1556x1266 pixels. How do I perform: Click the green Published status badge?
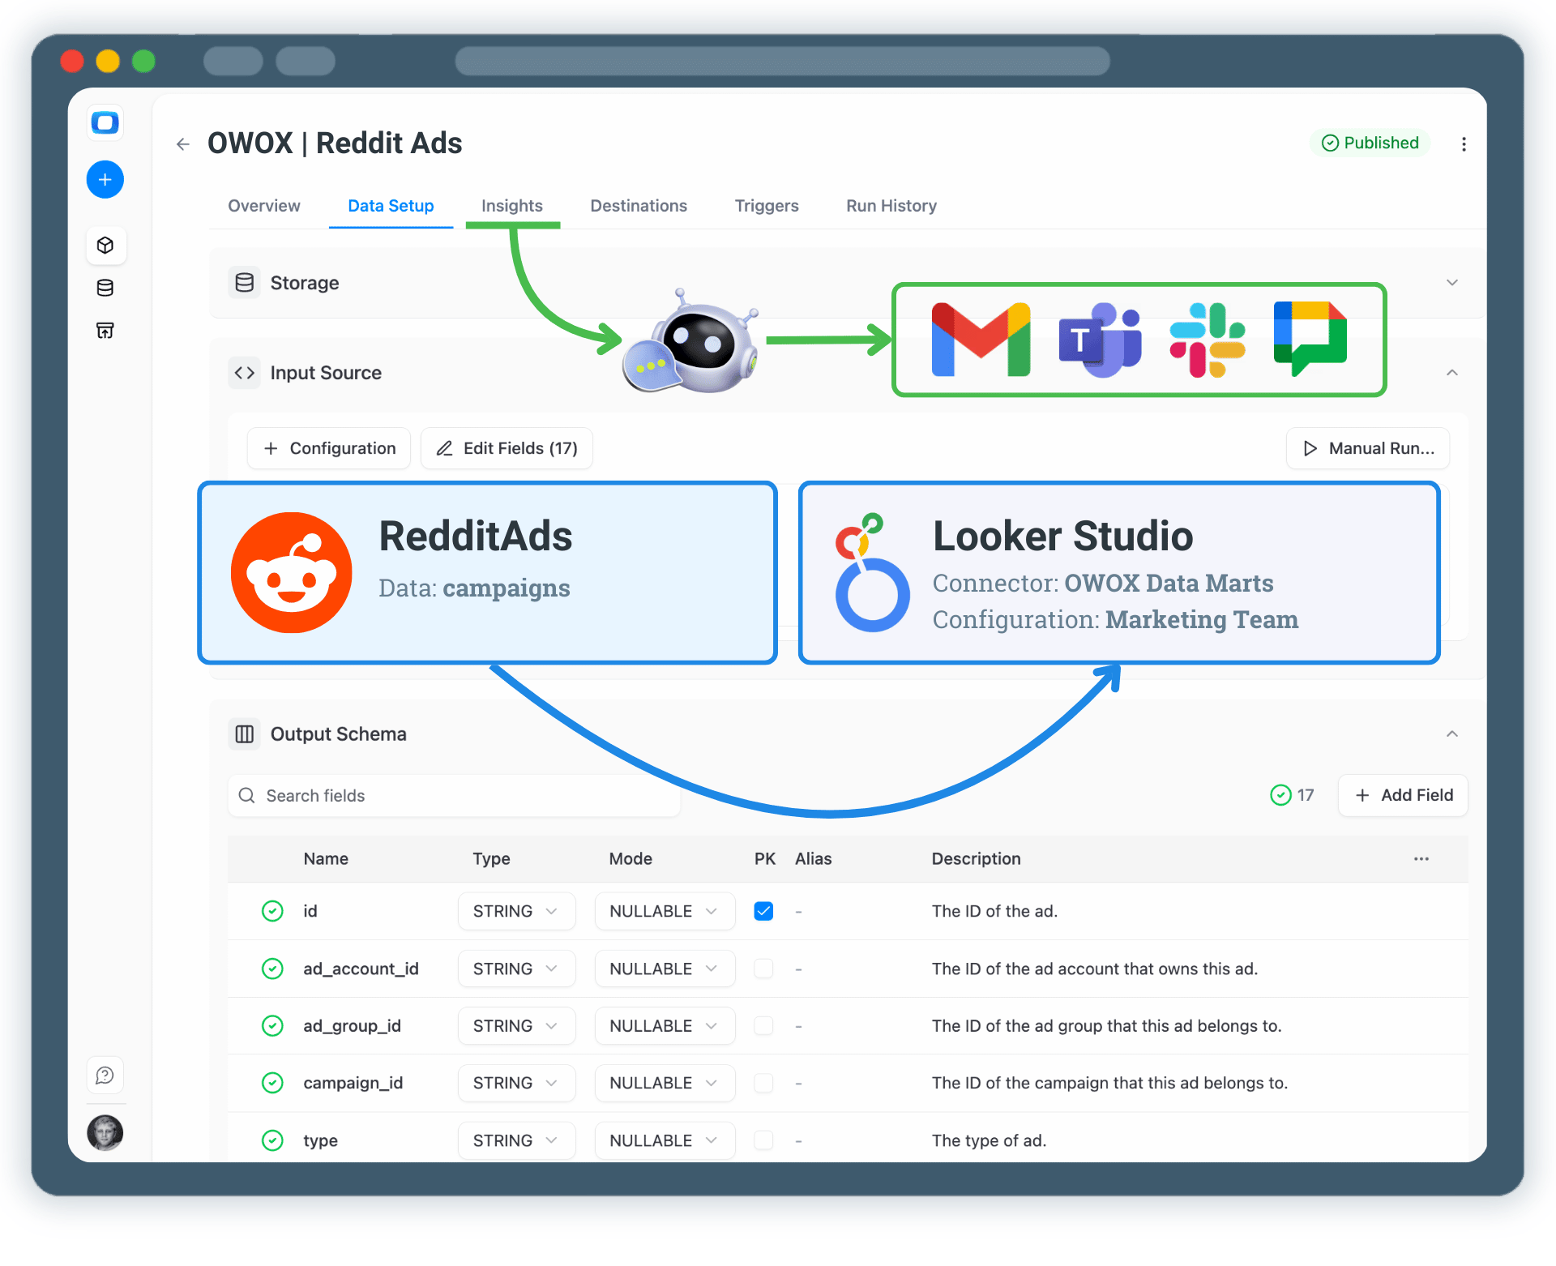[x=1370, y=143]
